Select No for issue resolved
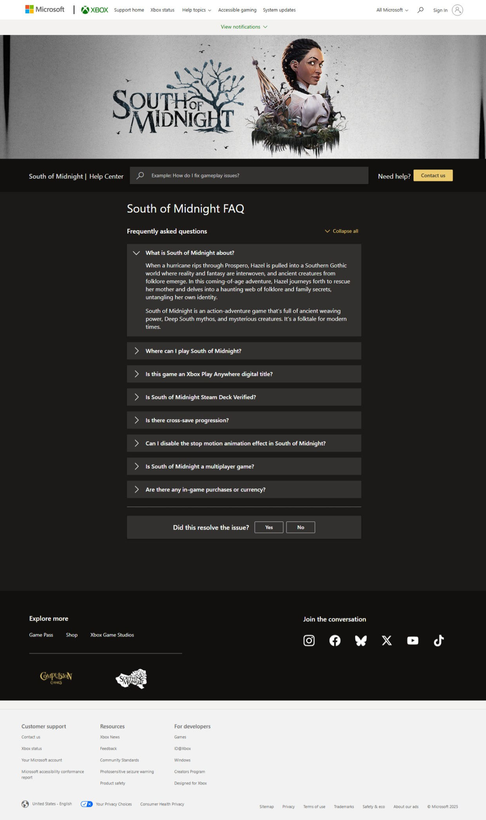486x820 pixels. pyautogui.click(x=301, y=527)
